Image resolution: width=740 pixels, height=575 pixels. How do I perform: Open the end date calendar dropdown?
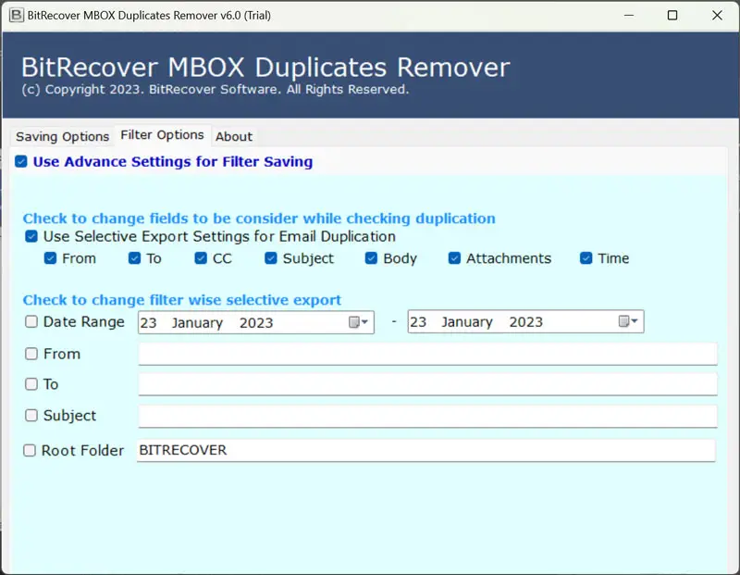628,321
